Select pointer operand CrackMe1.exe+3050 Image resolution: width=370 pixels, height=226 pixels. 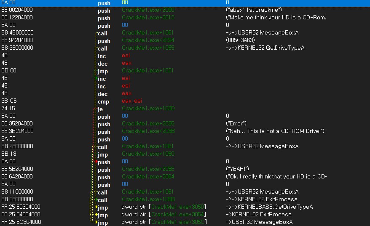click(x=177, y=207)
